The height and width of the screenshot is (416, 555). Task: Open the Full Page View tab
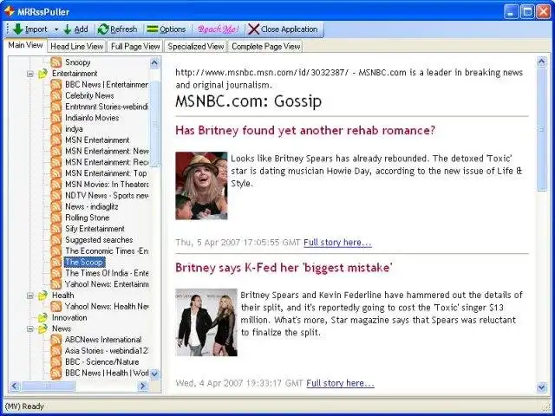pos(135,46)
